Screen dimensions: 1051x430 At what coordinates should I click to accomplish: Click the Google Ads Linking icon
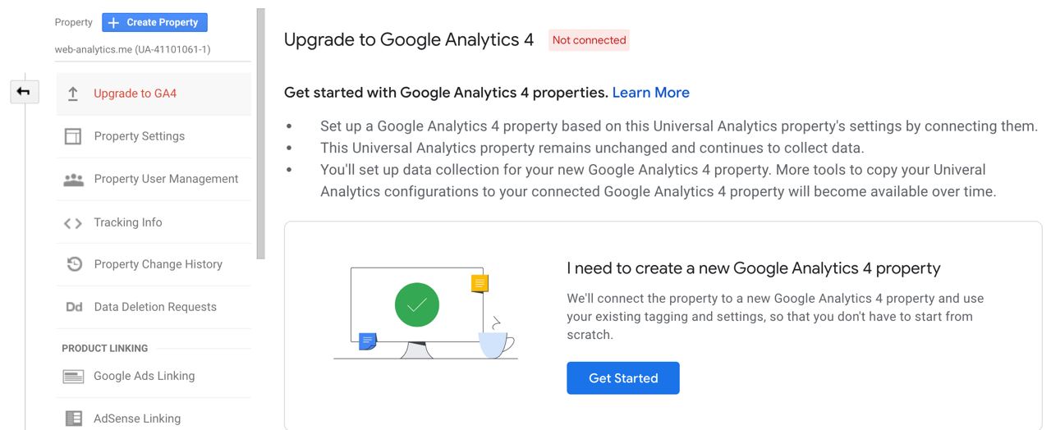[x=73, y=376]
